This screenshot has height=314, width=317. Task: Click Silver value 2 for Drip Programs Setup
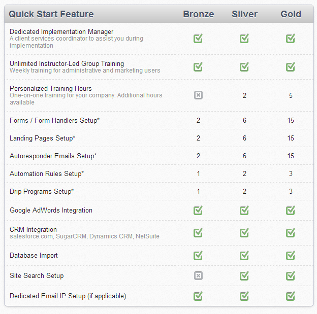[x=244, y=191]
